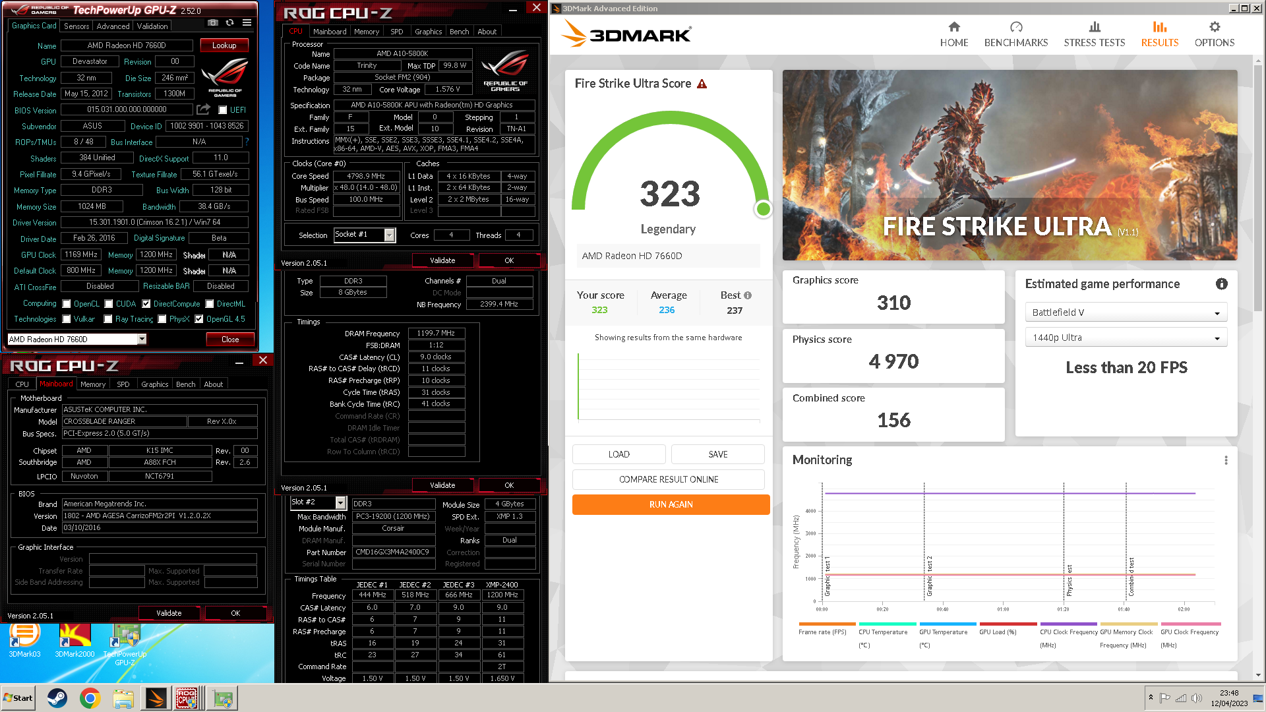Click the Estimated game performance info icon

click(x=1221, y=284)
